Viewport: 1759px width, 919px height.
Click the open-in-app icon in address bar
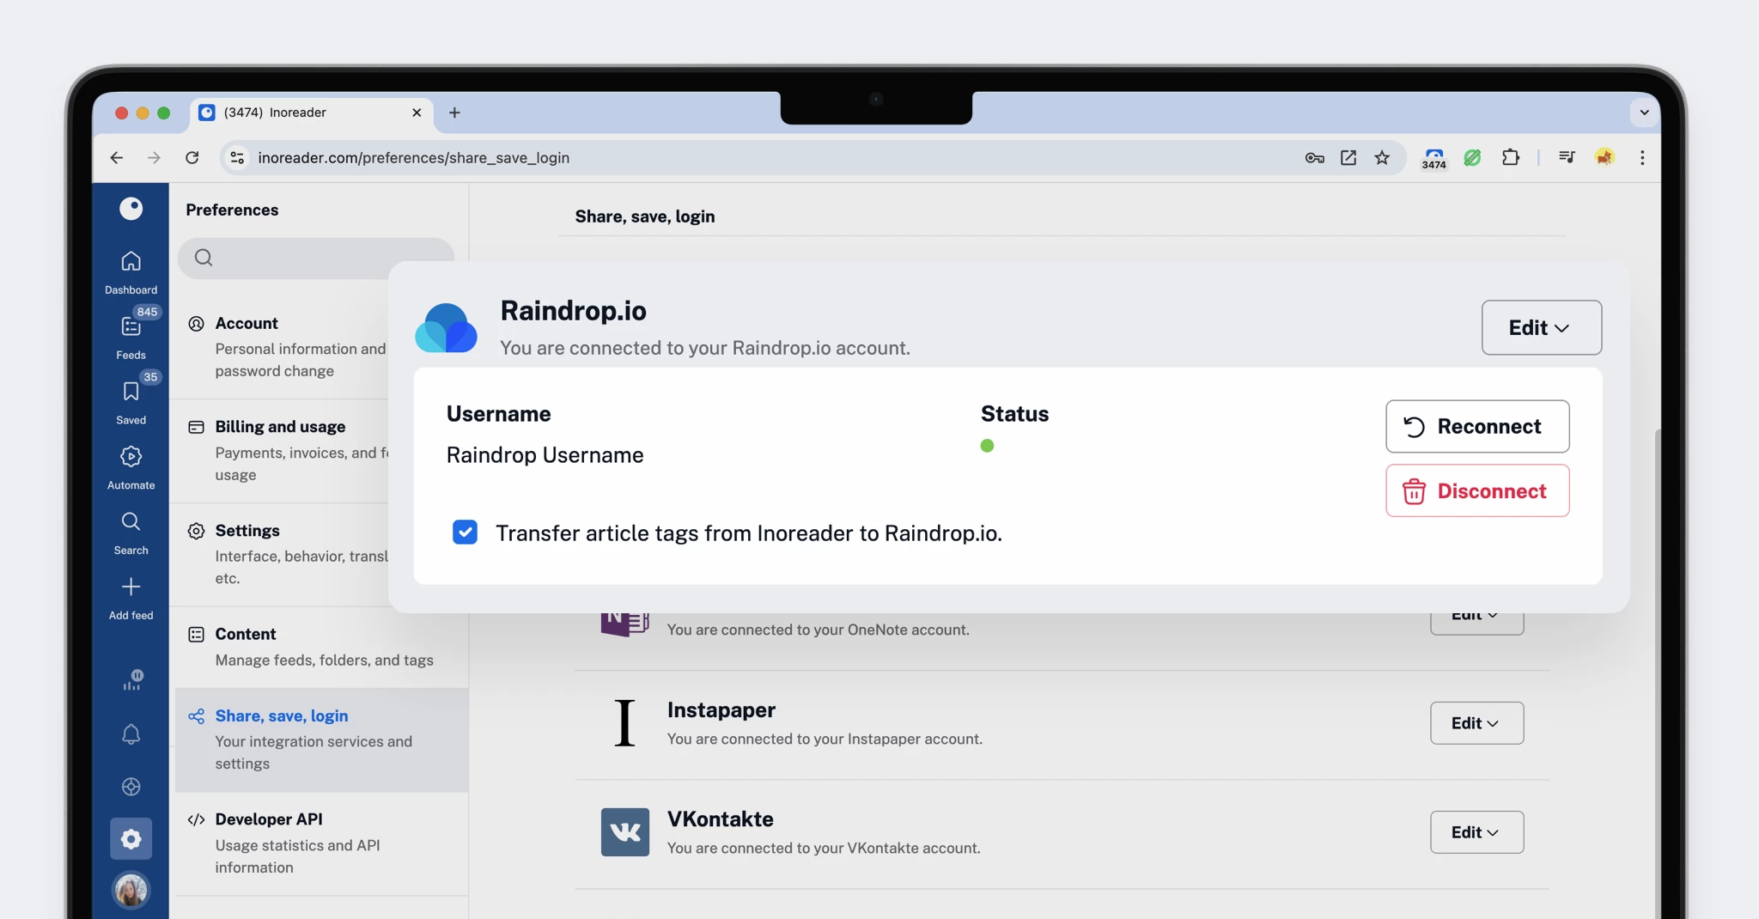tap(1348, 157)
